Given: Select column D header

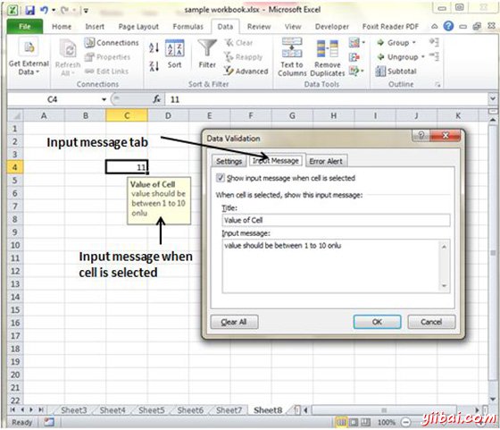Looking at the screenshot, I should click(x=168, y=115).
